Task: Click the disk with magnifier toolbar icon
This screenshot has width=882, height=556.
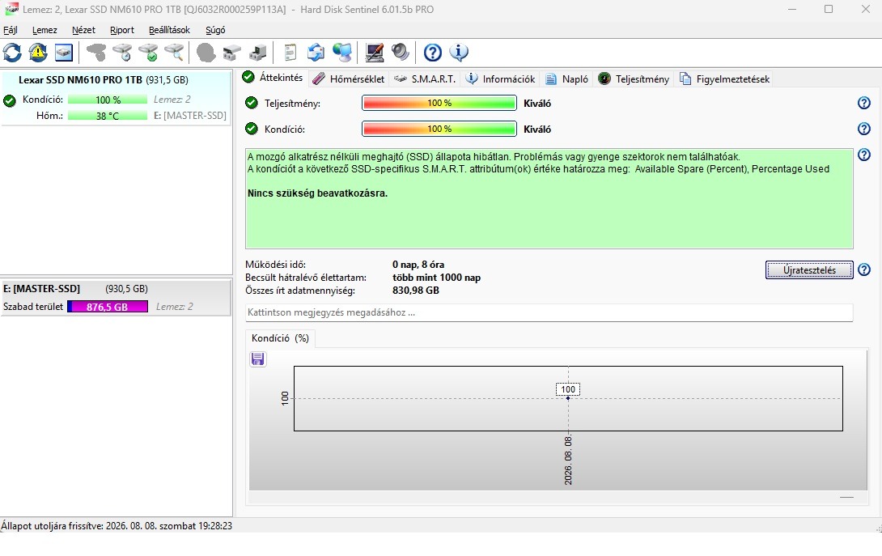Action: 174,53
